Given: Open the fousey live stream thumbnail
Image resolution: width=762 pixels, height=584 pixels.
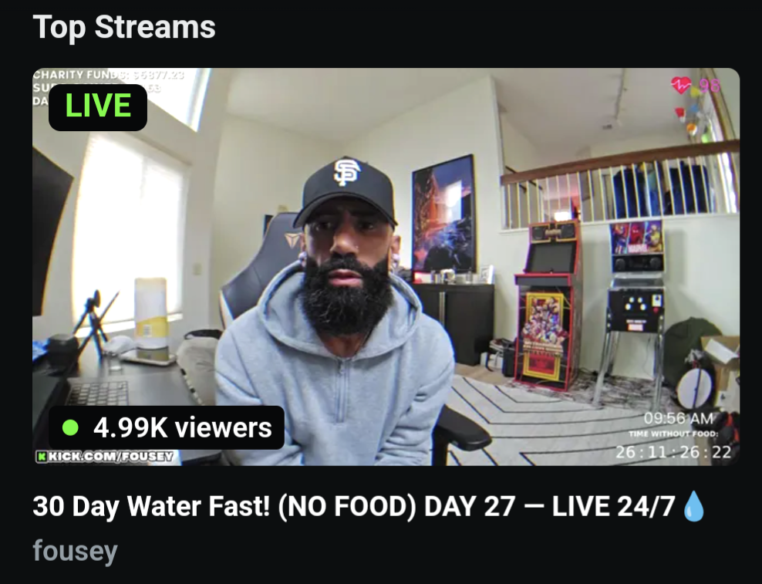Looking at the screenshot, I should tap(386, 266).
